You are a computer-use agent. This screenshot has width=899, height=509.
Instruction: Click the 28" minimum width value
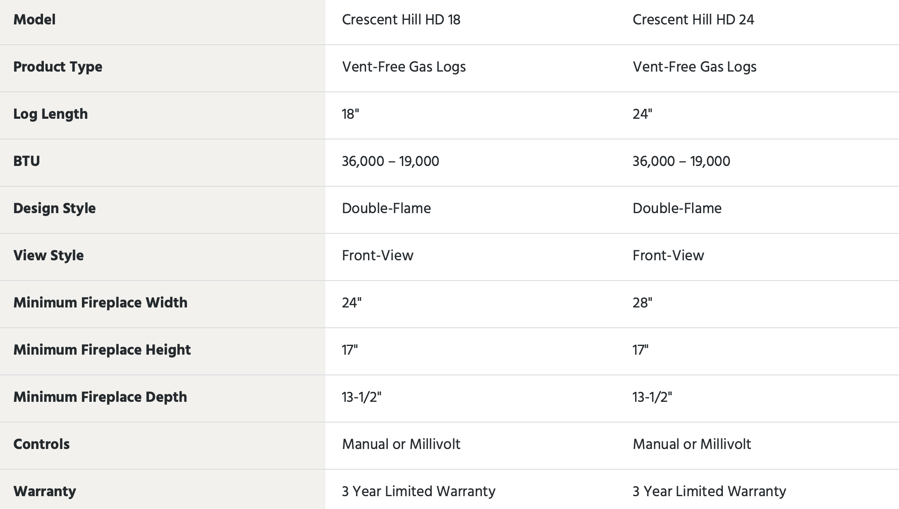coord(642,303)
